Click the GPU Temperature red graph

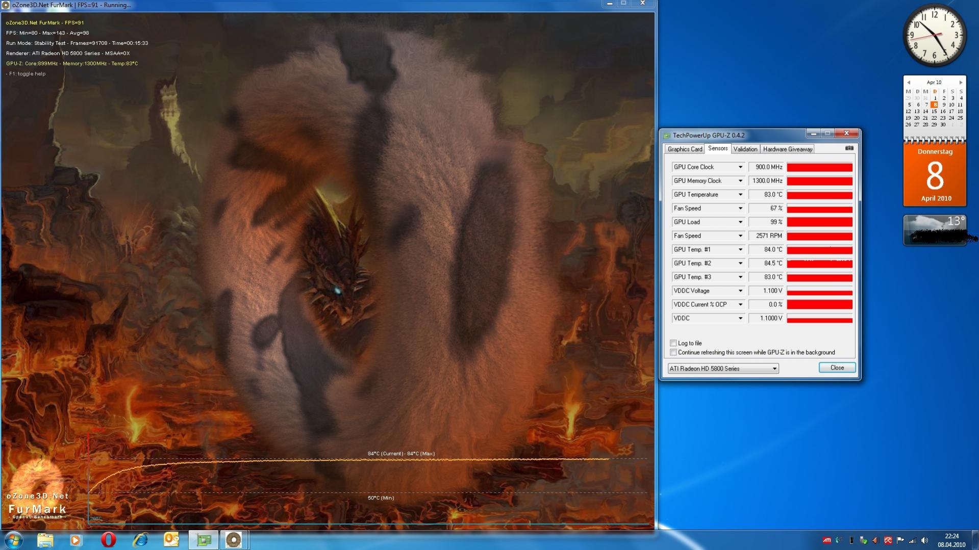click(819, 195)
